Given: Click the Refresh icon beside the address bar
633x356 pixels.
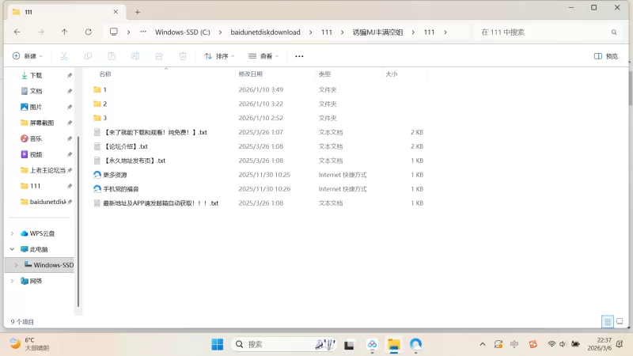Looking at the screenshot, I should pyautogui.click(x=88, y=32).
